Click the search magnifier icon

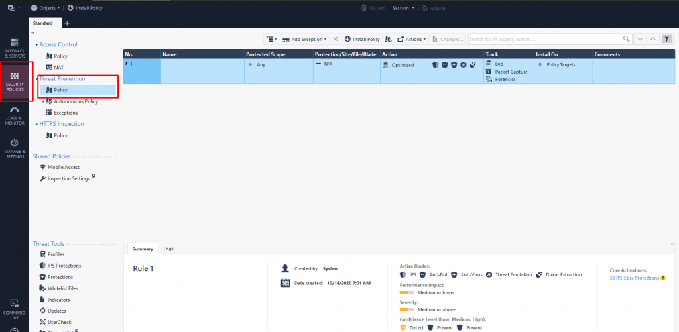[x=625, y=39]
